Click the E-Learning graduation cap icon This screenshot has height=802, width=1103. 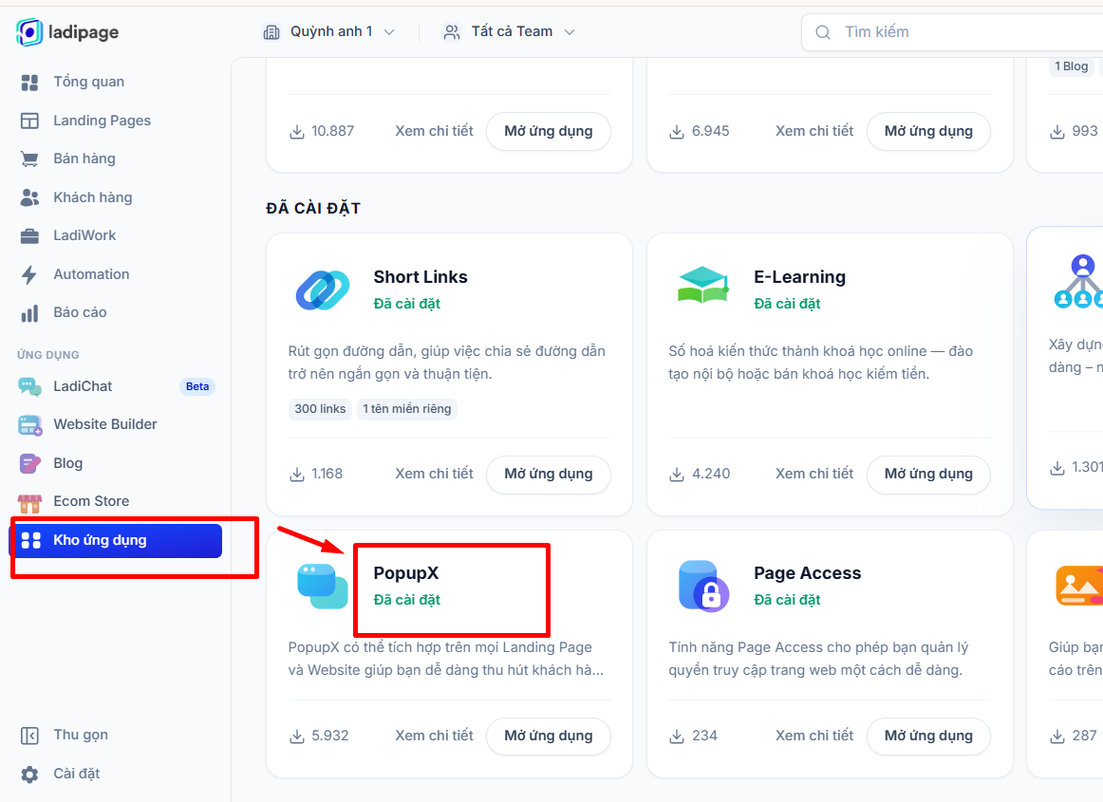click(702, 285)
